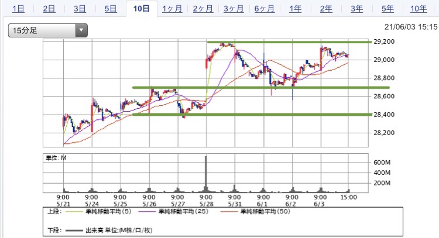The image size is (439, 238).
Task: Click the tall 5/28 volume spike bar
Action: (x=206, y=174)
